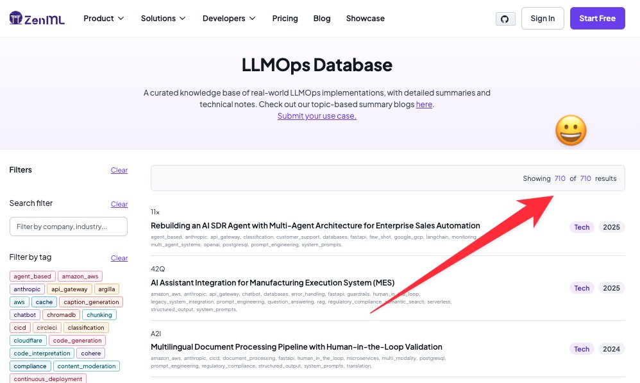Toggle the chatbot tag filter

coord(25,315)
